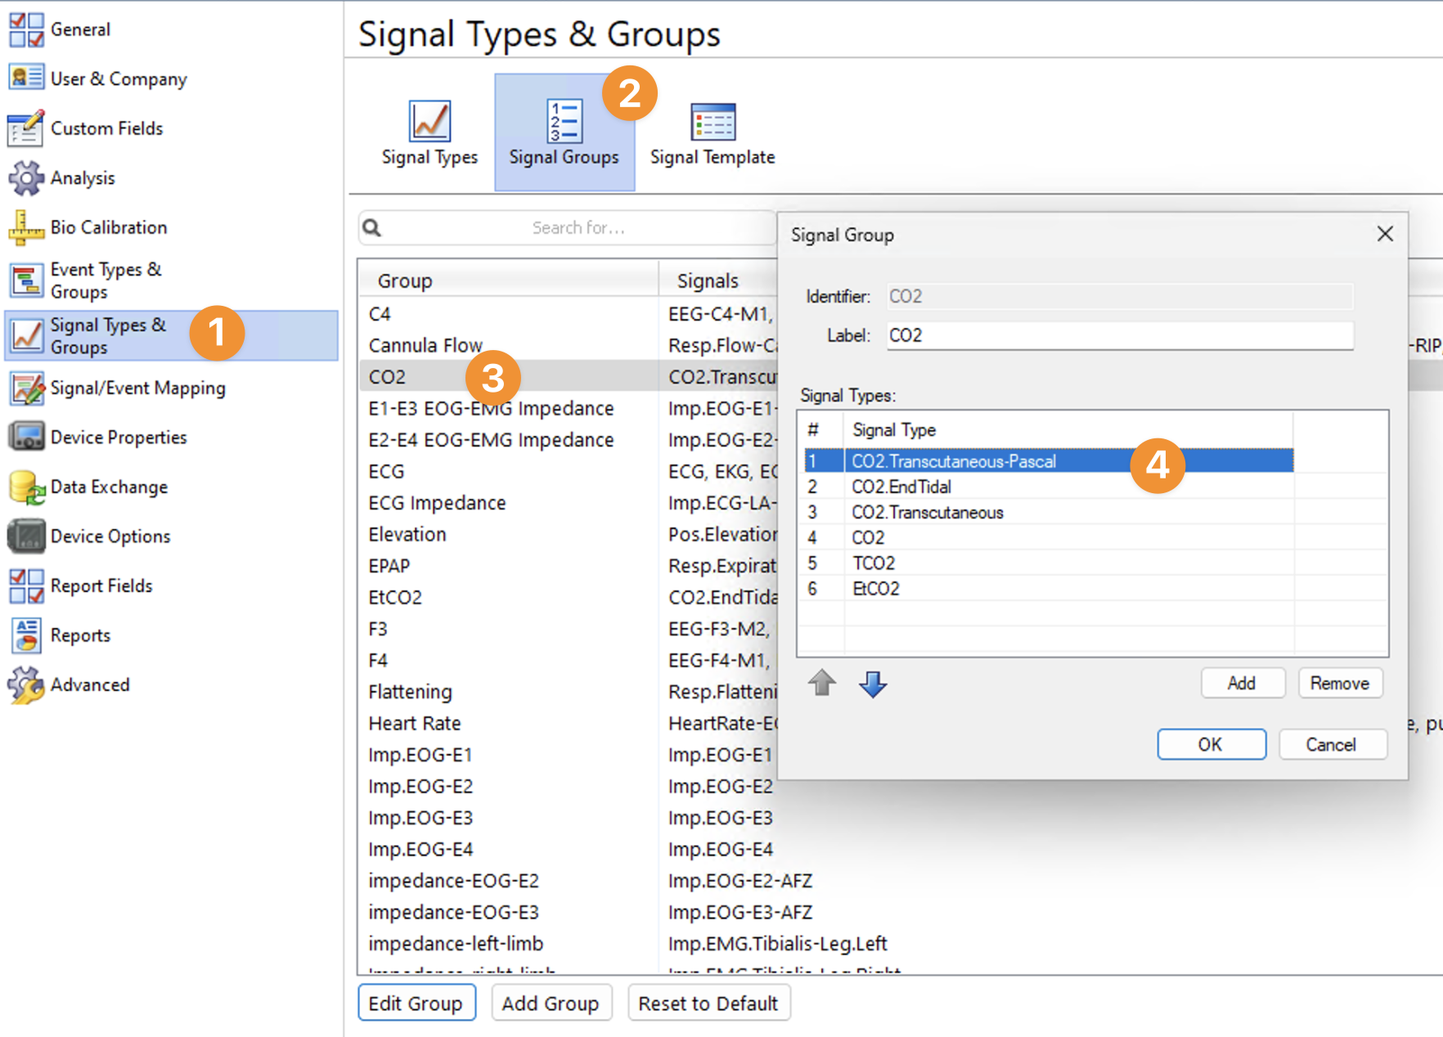Select the CO2.Transcutaneous row 3

[1048, 512]
